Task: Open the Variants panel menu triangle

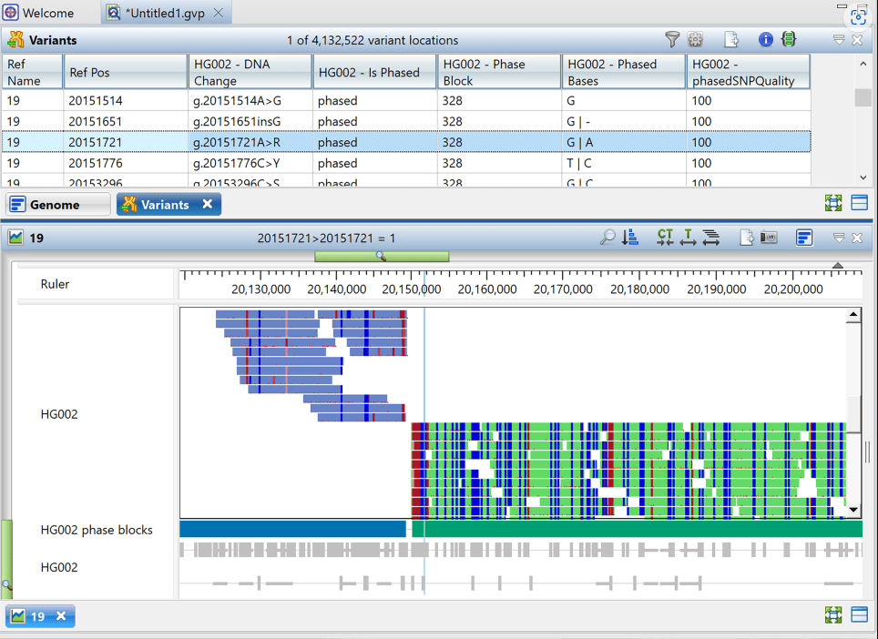Action: [x=839, y=40]
